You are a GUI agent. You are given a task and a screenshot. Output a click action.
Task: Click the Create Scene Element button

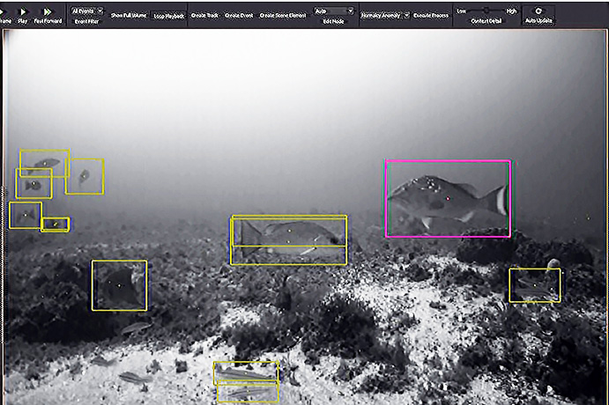point(283,16)
